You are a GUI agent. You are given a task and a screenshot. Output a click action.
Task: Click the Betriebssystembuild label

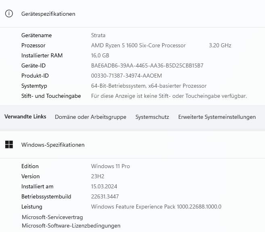tap(46, 196)
